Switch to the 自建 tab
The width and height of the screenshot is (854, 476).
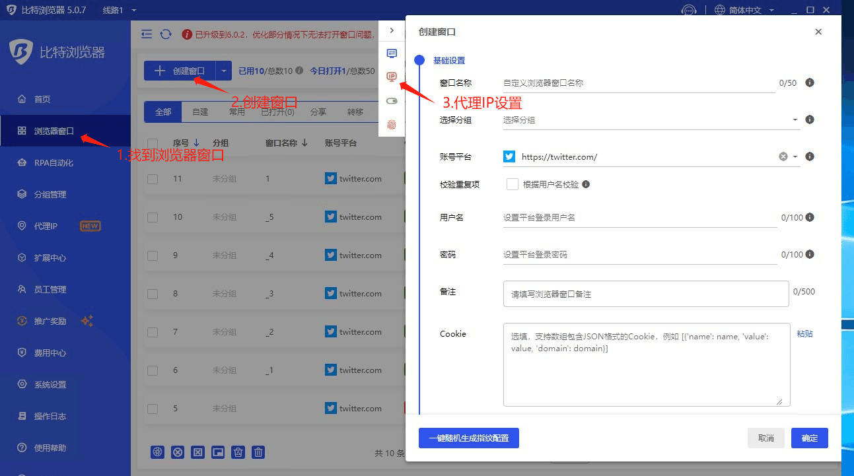200,112
